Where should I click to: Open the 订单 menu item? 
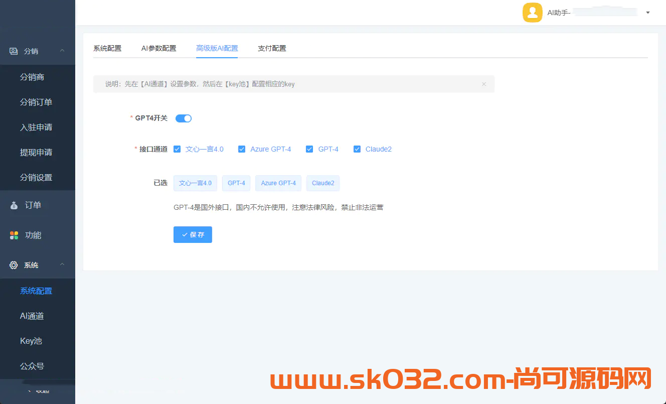coord(38,205)
